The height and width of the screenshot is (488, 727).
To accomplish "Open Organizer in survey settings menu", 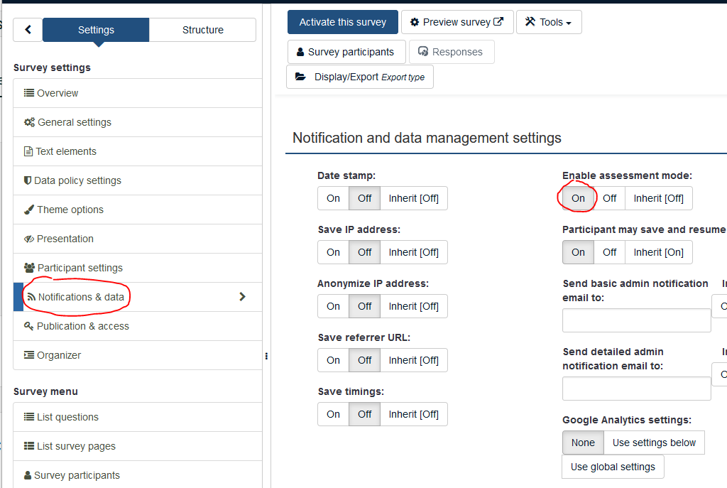I will pos(59,355).
